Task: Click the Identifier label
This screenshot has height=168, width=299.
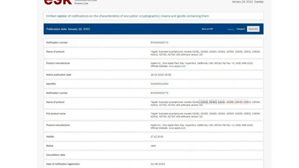Action: coord(51,84)
